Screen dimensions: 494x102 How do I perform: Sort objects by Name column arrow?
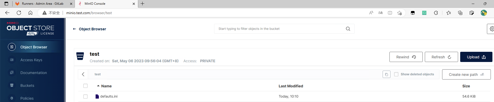(98, 86)
